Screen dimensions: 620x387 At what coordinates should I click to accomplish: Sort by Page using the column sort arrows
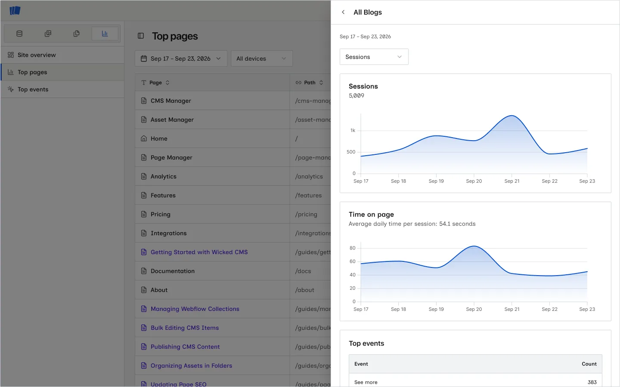pos(167,83)
